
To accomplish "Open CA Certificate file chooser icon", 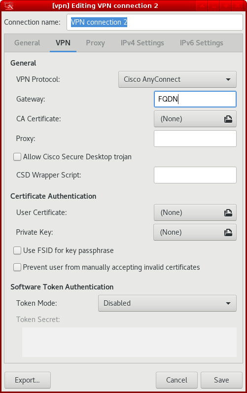I will (228, 119).
